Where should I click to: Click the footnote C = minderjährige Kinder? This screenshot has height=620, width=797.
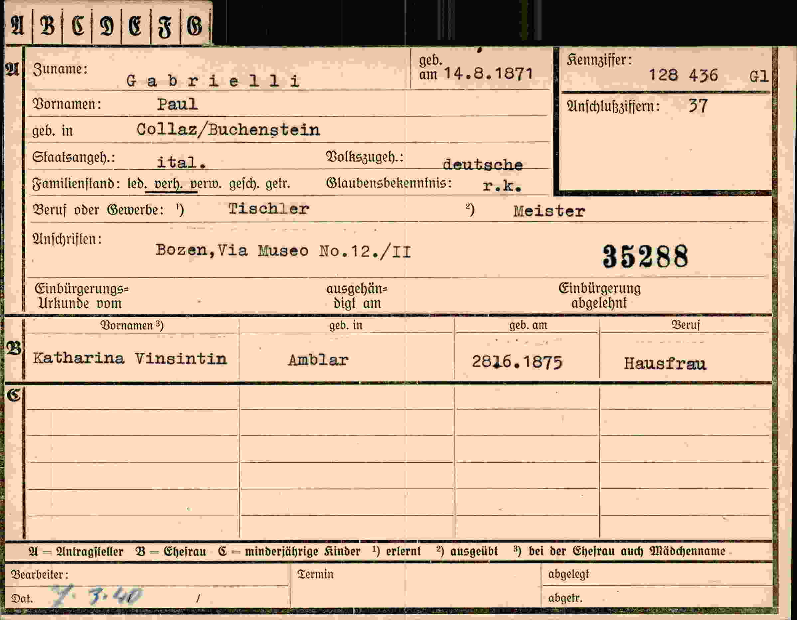click(289, 551)
